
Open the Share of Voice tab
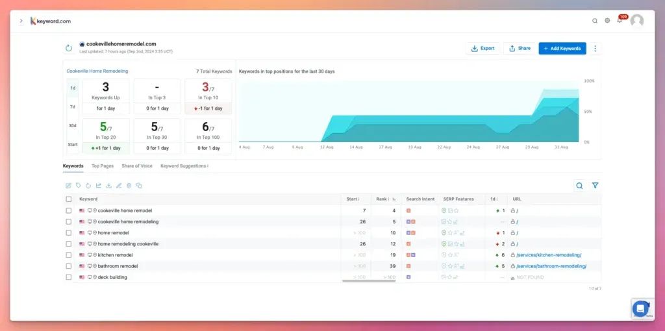137,166
